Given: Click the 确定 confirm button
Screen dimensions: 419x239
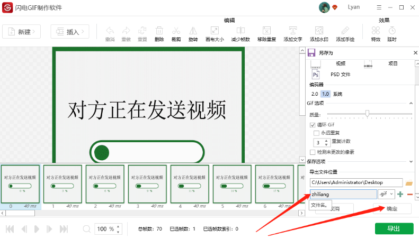Looking at the screenshot, I should click(x=392, y=209).
